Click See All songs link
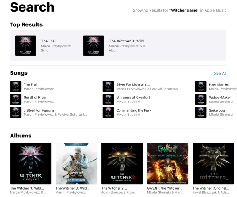237x197 pixels. point(220,73)
